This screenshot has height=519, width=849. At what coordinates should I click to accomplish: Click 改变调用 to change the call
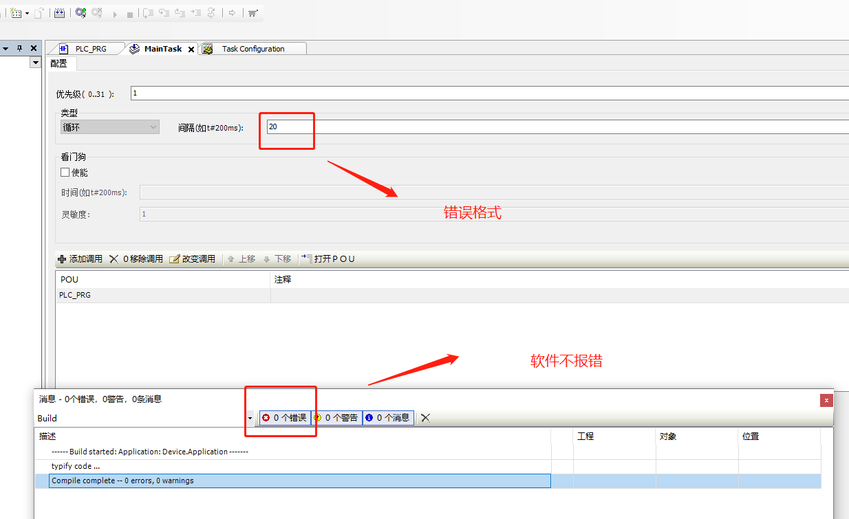(x=193, y=259)
